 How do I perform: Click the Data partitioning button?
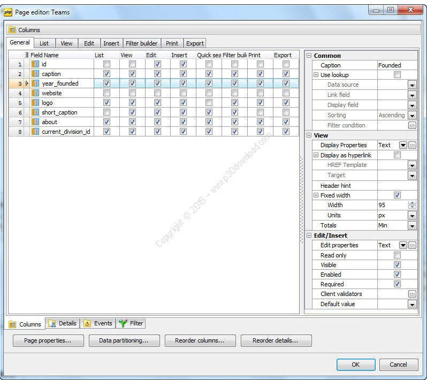(x=124, y=340)
